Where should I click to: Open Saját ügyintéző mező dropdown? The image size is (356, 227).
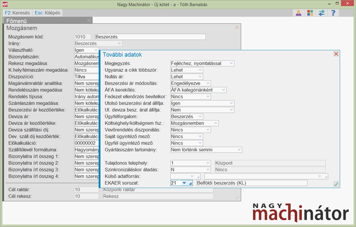click(200, 137)
